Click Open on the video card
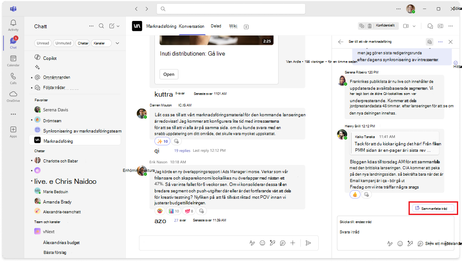The image size is (462, 262). tap(169, 74)
